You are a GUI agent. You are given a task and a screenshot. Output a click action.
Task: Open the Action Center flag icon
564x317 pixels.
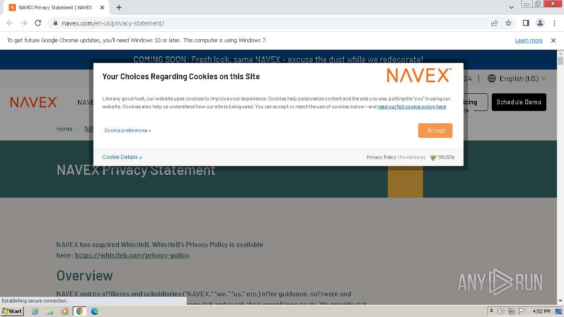coord(521,311)
